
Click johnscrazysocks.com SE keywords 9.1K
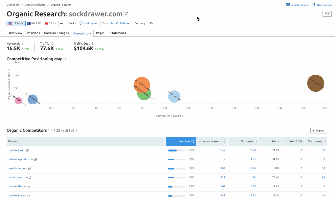[254, 159]
